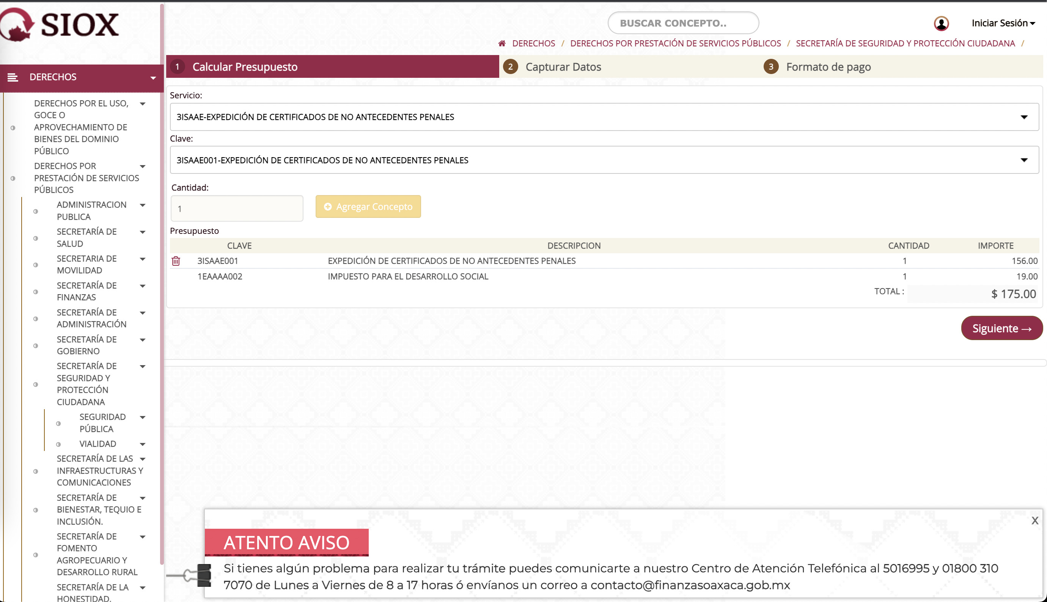The height and width of the screenshot is (602, 1047).
Task: Expand the SECRETARÍA DE FINANZAS tree item
Action: [x=143, y=285]
